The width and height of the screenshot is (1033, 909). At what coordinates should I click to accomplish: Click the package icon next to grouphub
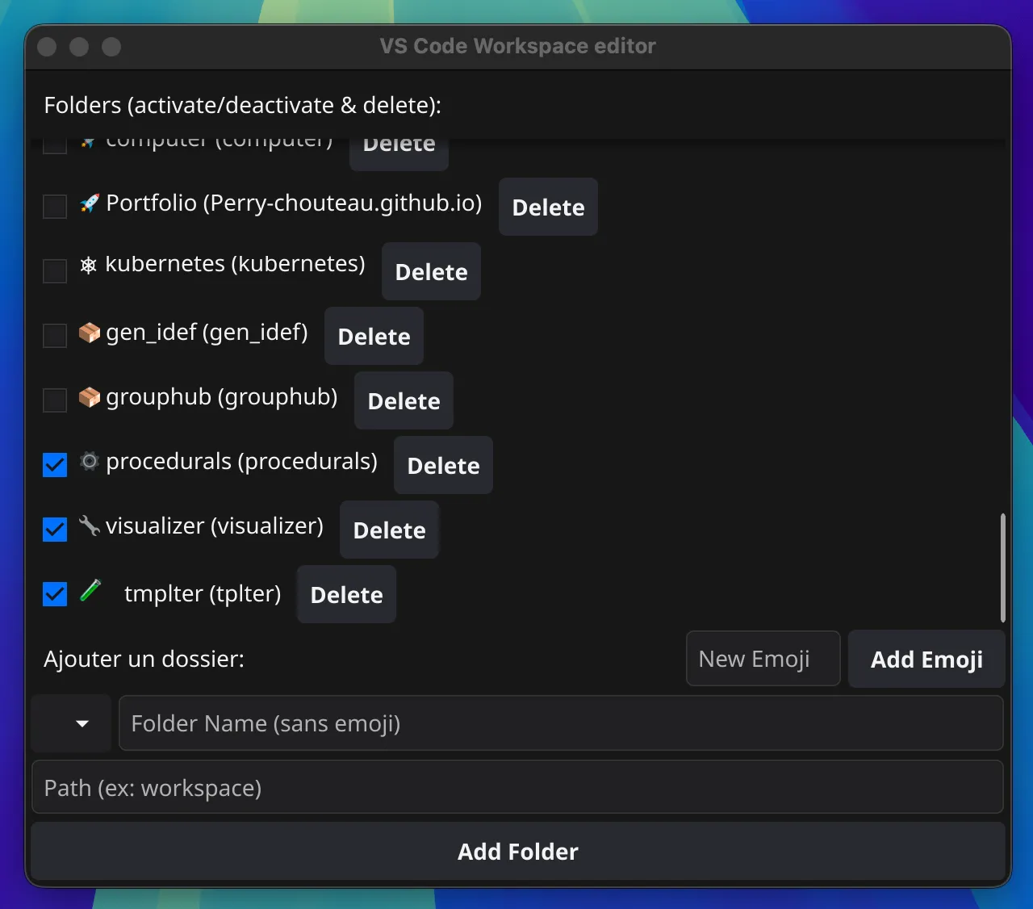coord(90,397)
